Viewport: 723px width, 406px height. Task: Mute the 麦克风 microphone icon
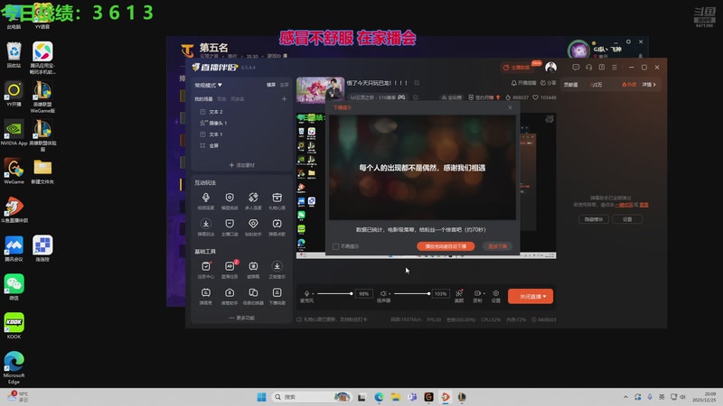click(306, 293)
